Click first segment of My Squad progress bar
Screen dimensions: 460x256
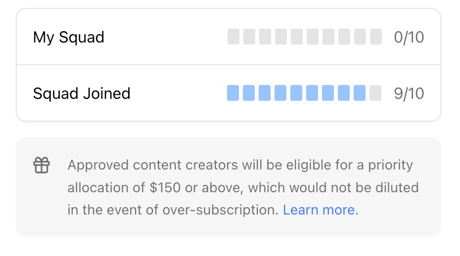(x=233, y=37)
